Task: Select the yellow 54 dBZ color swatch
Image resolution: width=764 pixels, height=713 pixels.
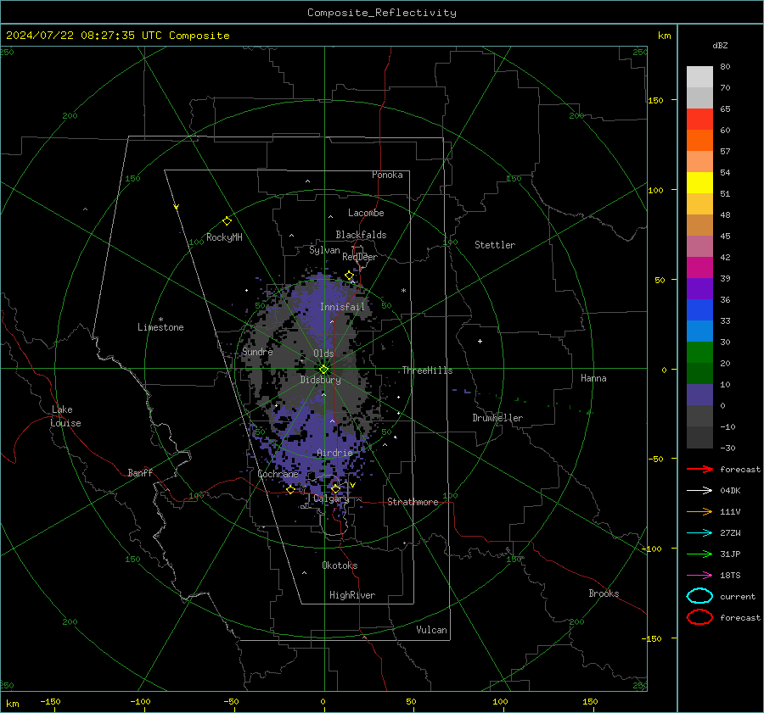Action: click(699, 182)
